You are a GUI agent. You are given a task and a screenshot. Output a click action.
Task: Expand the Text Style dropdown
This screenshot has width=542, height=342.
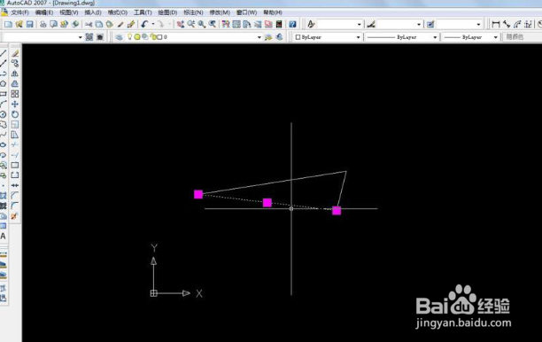[x=360, y=24]
